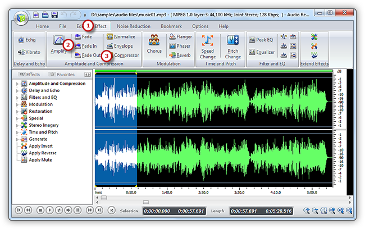
Task: Expand the Time and Pitch tree node
Action: pyautogui.click(x=17, y=132)
